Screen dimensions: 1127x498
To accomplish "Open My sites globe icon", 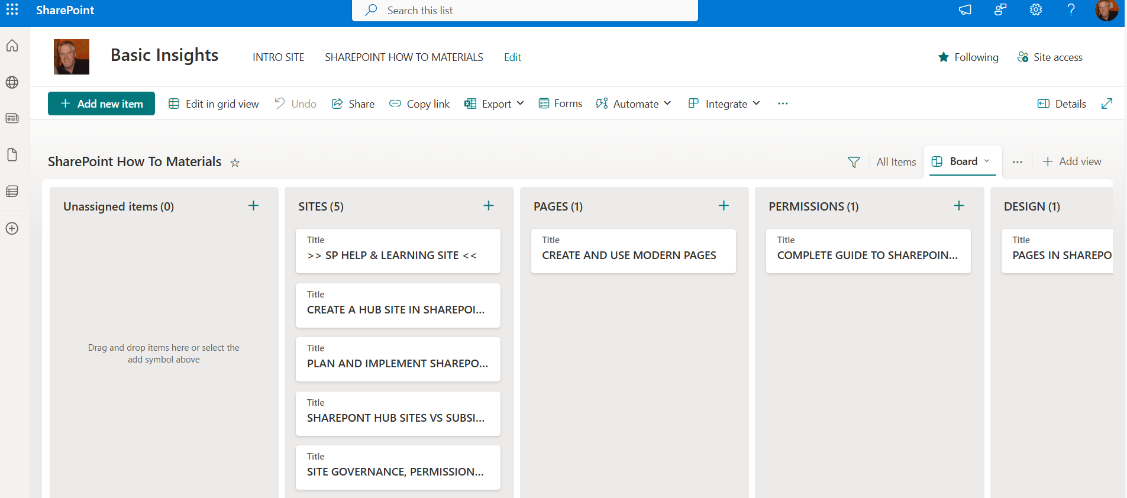I will [x=12, y=82].
